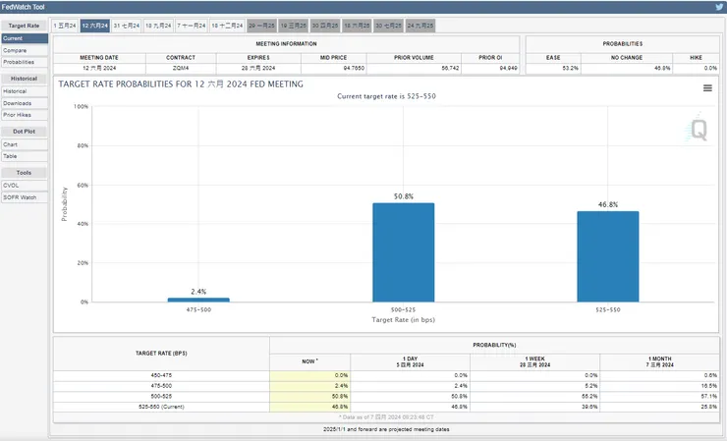Open Probabilities in the sidebar
The image size is (727, 441).
(18, 61)
